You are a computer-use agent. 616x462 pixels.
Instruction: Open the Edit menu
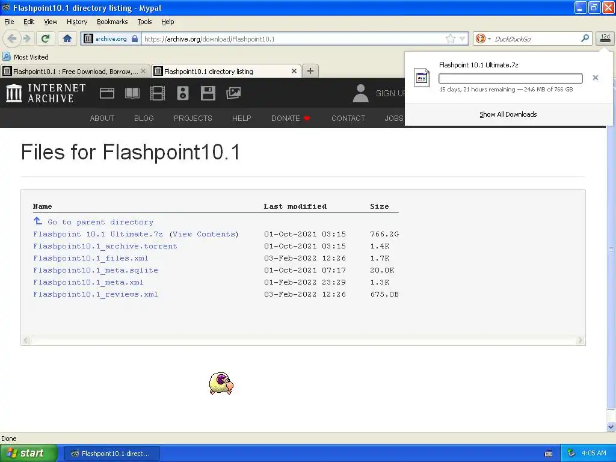[x=29, y=22]
